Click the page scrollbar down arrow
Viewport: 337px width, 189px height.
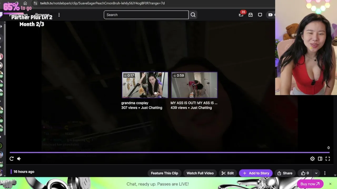pos(335,175)
